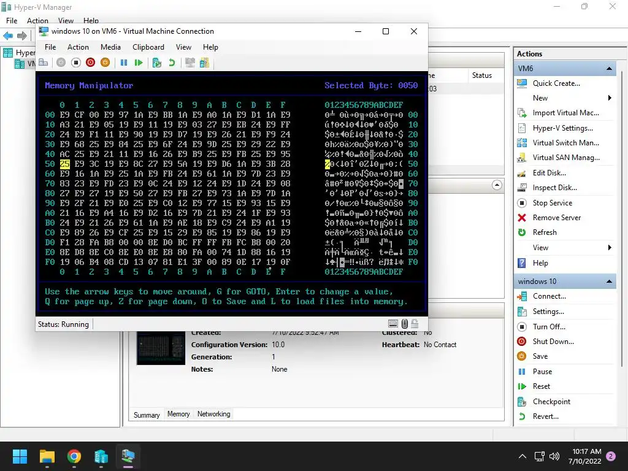Open Help menu in VM Connection window
Screen dimensions: 628x471
[210, 47]
